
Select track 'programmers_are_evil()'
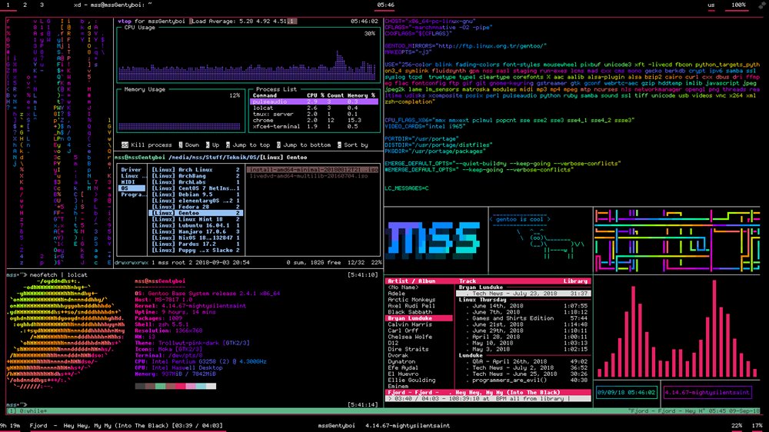[x=523, y=380]
